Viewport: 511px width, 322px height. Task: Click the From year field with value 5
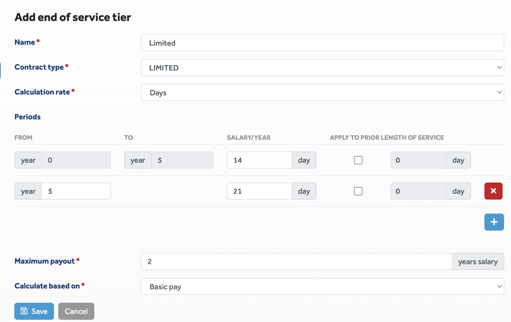point(76,191)
